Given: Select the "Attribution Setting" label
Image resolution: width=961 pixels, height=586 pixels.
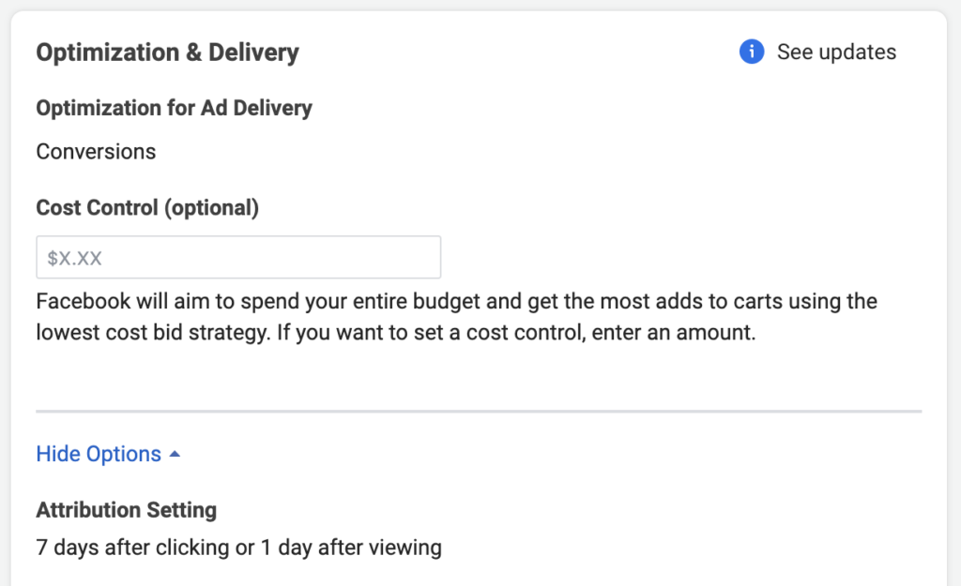Looking at the screenshot, I should [x=126, y=511].
